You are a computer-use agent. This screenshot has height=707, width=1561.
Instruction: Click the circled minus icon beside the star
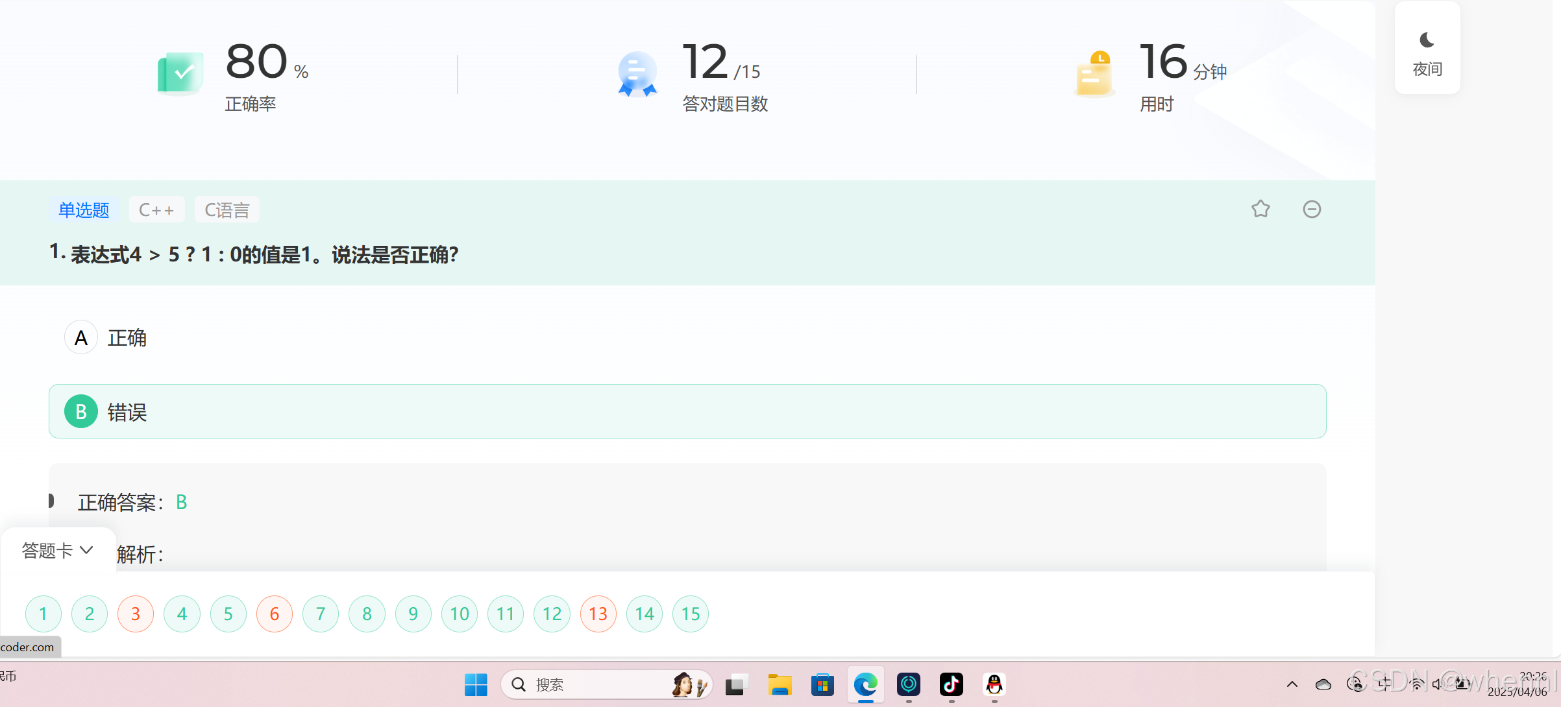(x=1312, y=209)
